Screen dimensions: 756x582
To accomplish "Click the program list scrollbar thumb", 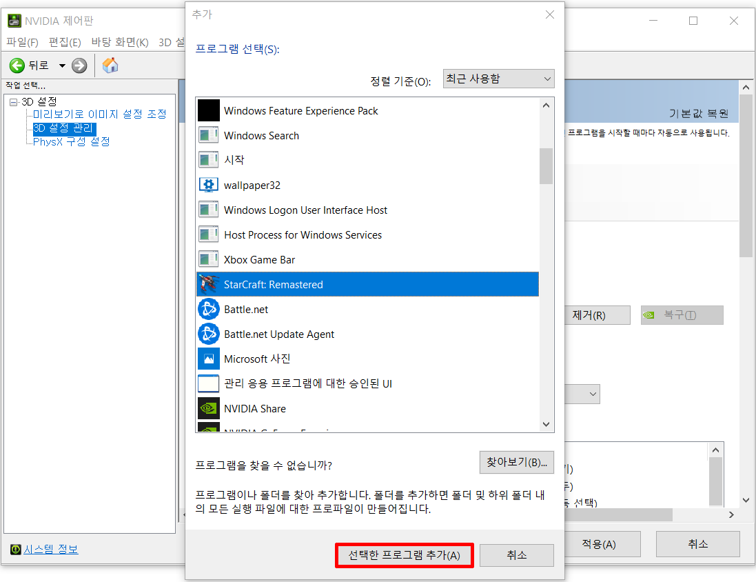I will coord(546,166).
